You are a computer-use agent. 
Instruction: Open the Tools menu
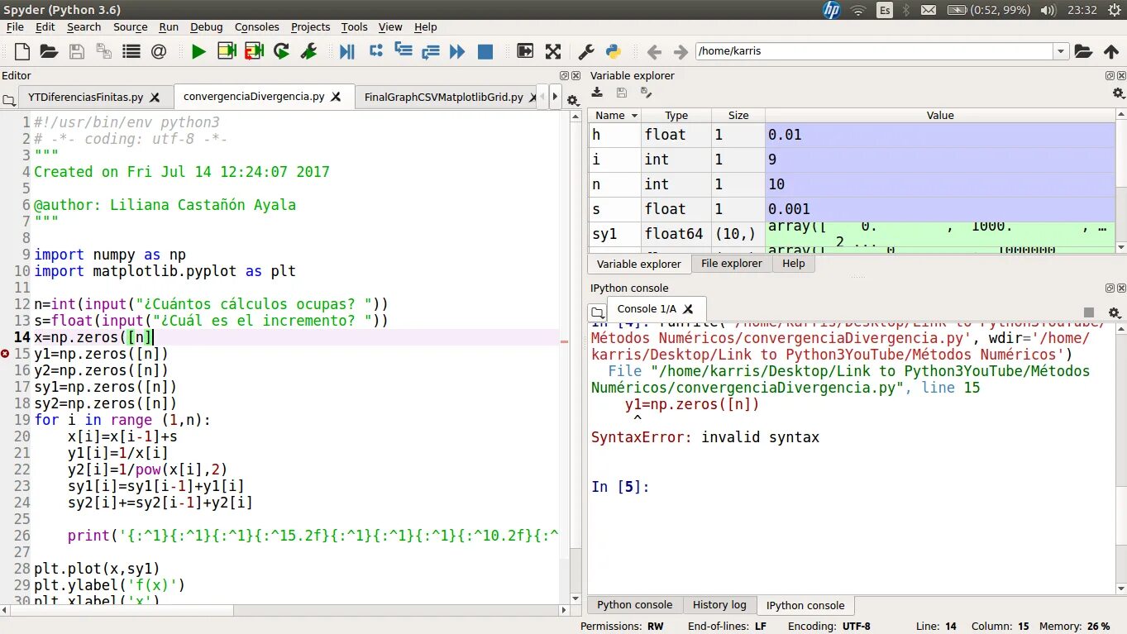(354, 26)
